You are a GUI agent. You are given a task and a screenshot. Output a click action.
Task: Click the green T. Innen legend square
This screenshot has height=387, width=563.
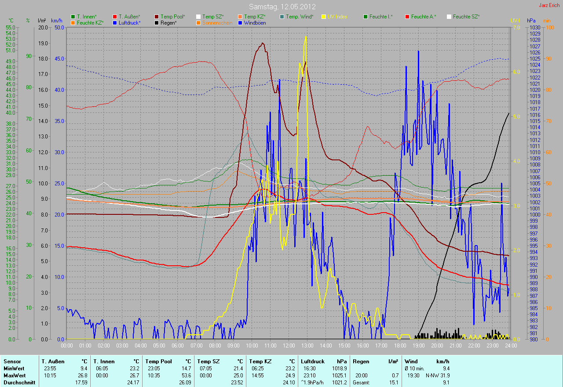(x=73, y=17)
